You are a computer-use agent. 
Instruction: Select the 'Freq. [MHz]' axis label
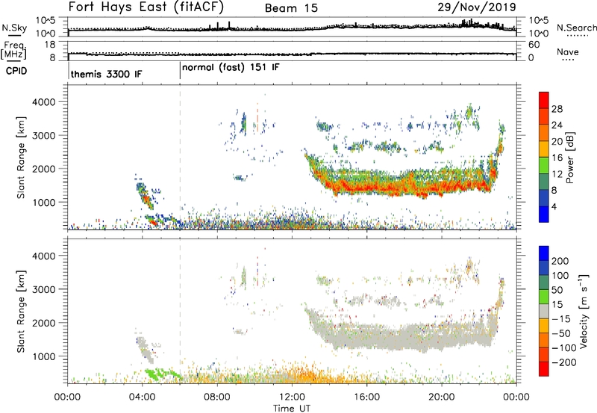tap(13, 51)
